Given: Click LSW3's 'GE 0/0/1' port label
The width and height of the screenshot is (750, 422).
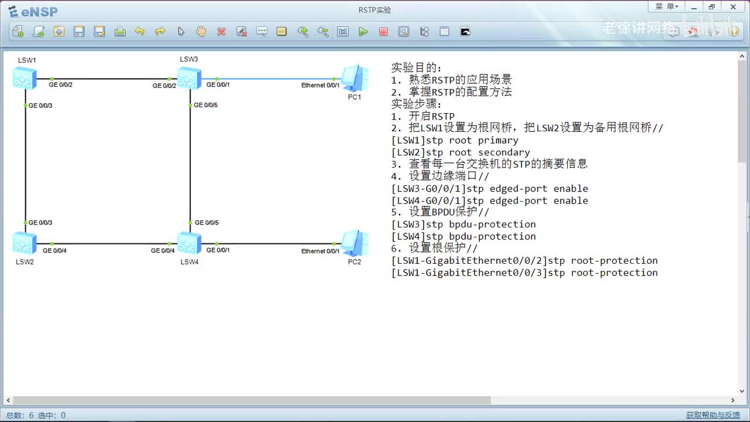Looking at the screenshot, I should (x=218, y=85).
